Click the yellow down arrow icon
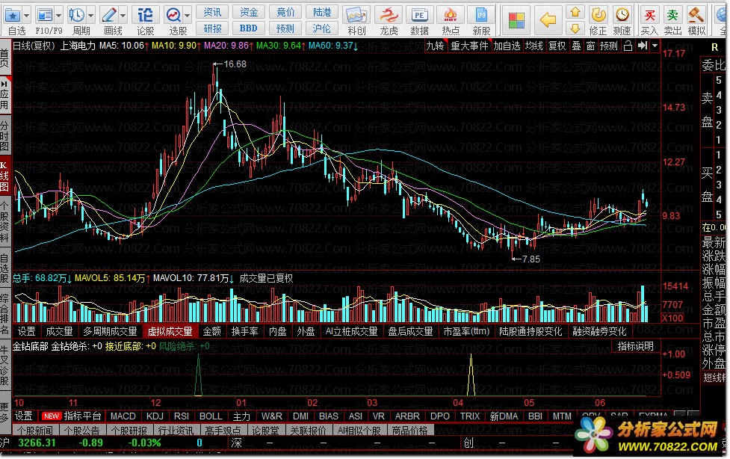This screenshot has height=459, width=730. pyautogui.click(x=575, y=28)
